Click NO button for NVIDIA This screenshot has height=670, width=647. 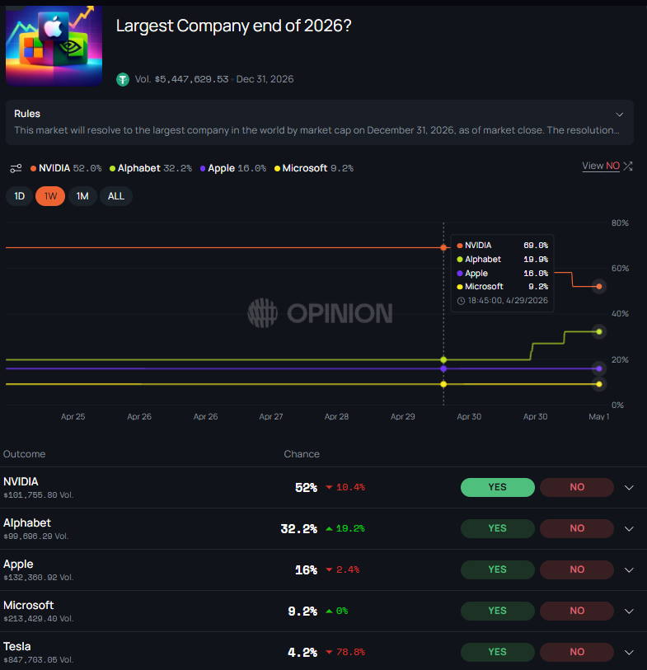577,488
